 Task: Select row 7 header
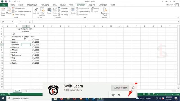(x=2, y=45)
